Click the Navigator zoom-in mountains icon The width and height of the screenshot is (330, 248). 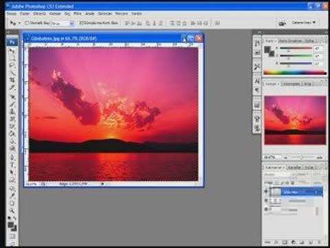tap(320, 158)
